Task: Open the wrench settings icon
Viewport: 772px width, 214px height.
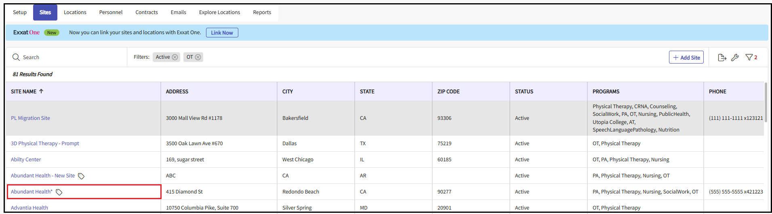Action: click(x=735, y=58)
